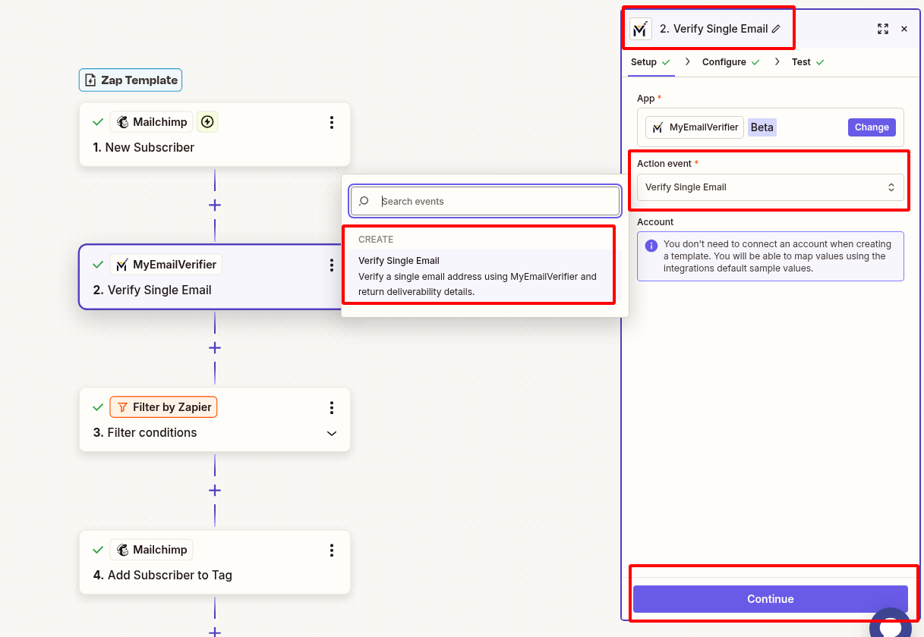Click the Mailchimp icon on New Subscriber step
The height and width of the screenshot is (637, 924).
[x=124, y=121]
